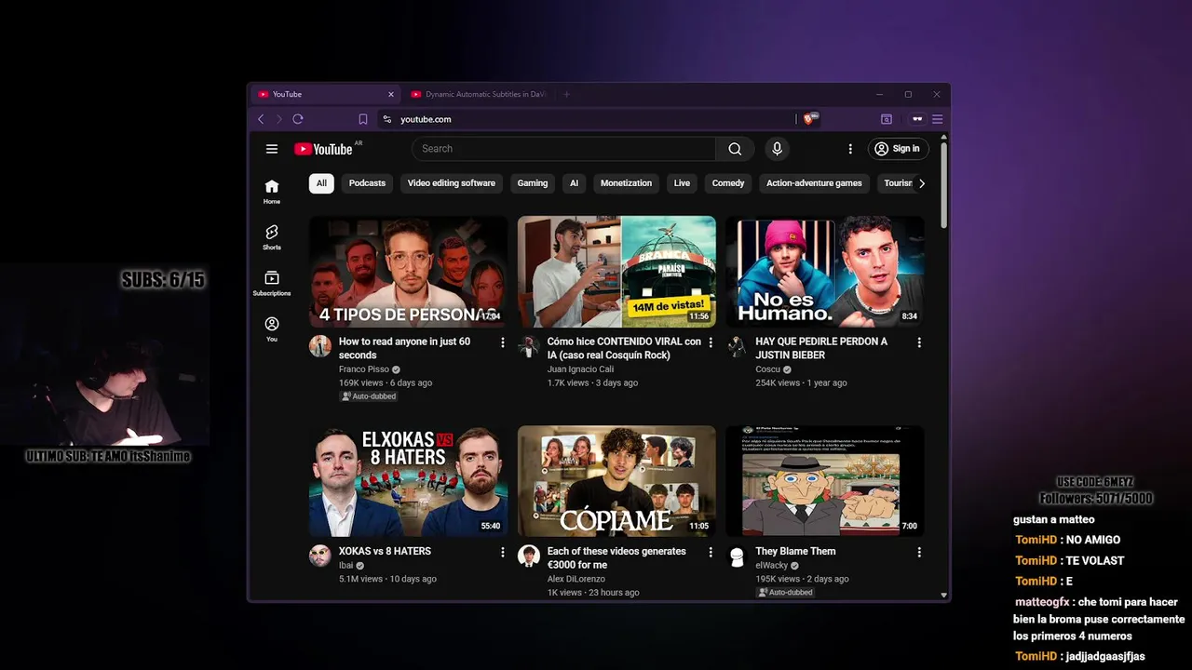The image size is (1192, 670).
Task: Bookmark this page icon
Action: (363, 119)
